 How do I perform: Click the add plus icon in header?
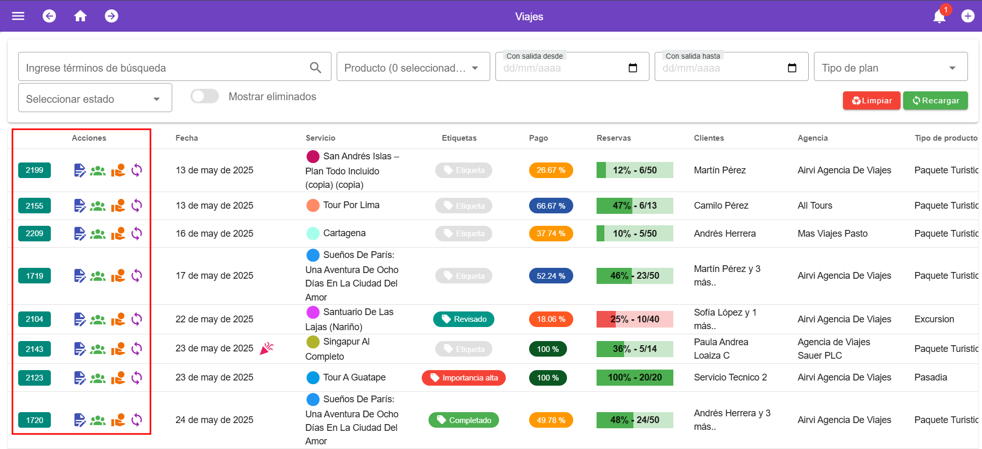[x=967, y=16]
